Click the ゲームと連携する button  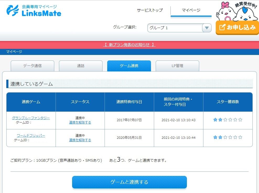(x=129, y=182)
